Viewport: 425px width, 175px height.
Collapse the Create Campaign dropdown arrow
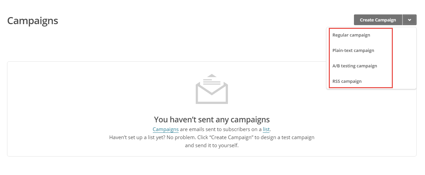click(x=410, y=20)
